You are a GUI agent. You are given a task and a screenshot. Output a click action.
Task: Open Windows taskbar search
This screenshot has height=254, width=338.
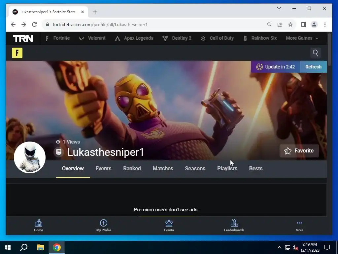[x=24, y=247]
